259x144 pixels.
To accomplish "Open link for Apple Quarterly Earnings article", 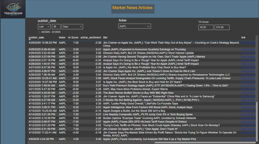I will pyautogui.click(x=248, y=49).
